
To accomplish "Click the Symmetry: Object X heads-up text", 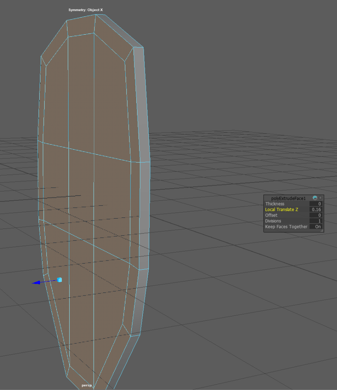I will tap(86, 10).
